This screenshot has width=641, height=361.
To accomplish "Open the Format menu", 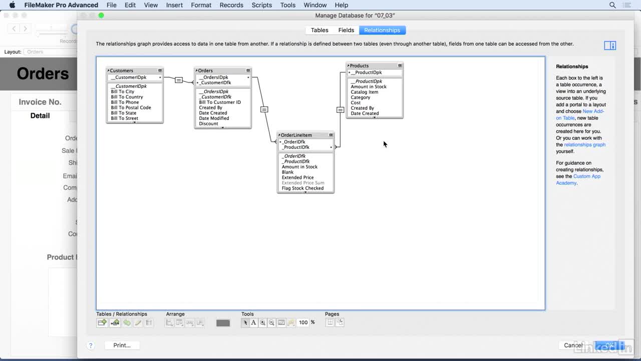I will [201, 5].
